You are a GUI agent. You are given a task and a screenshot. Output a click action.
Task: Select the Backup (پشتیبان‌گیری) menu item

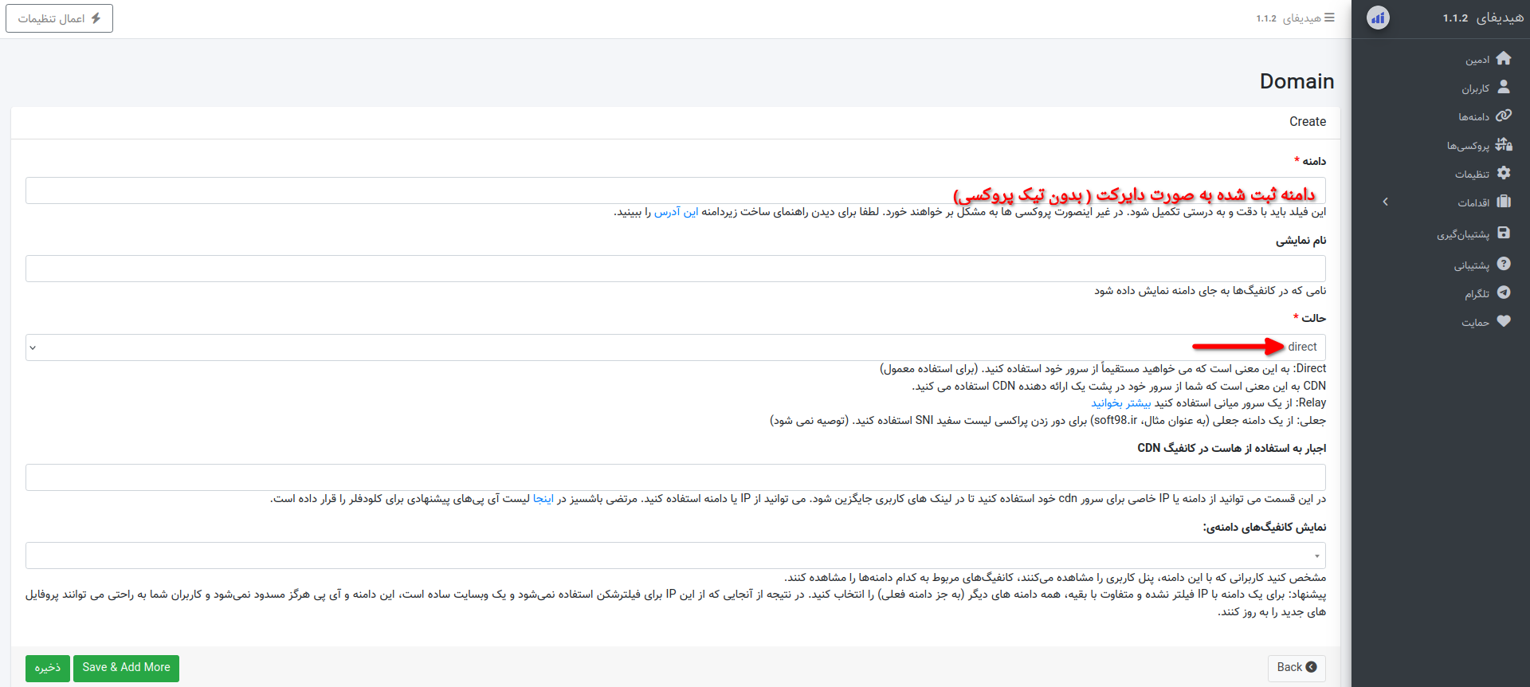(1463, 234)
